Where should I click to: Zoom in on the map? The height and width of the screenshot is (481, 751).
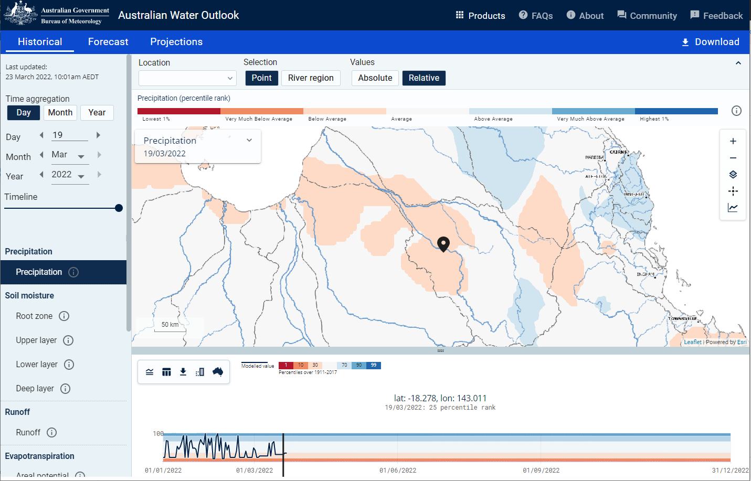coord(733,141)
